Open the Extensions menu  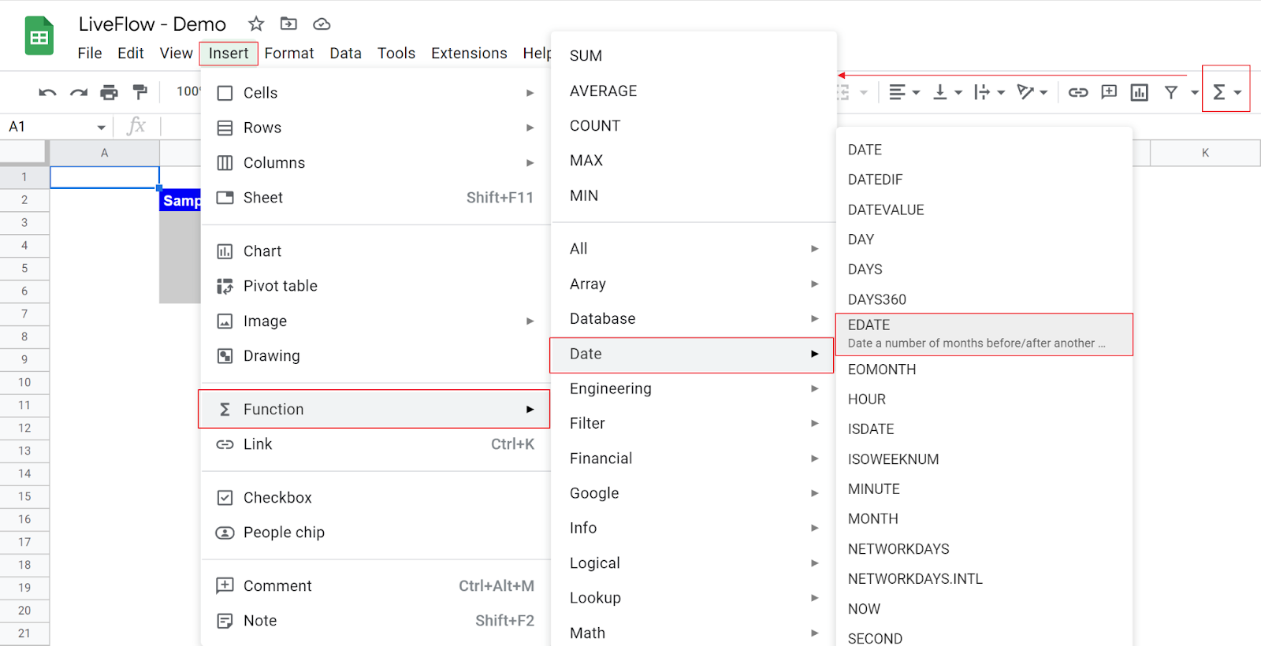click(469, 53)
